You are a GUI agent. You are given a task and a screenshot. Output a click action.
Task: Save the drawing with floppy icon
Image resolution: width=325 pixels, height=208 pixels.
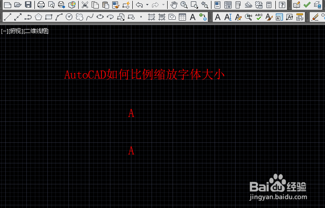[28, 4]
